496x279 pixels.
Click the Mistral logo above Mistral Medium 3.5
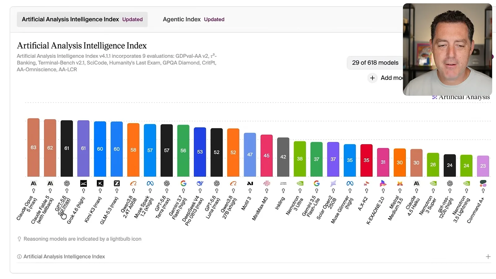(400, 184)
